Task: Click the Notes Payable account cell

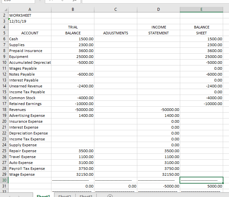Action: click(x=30, y=74)
